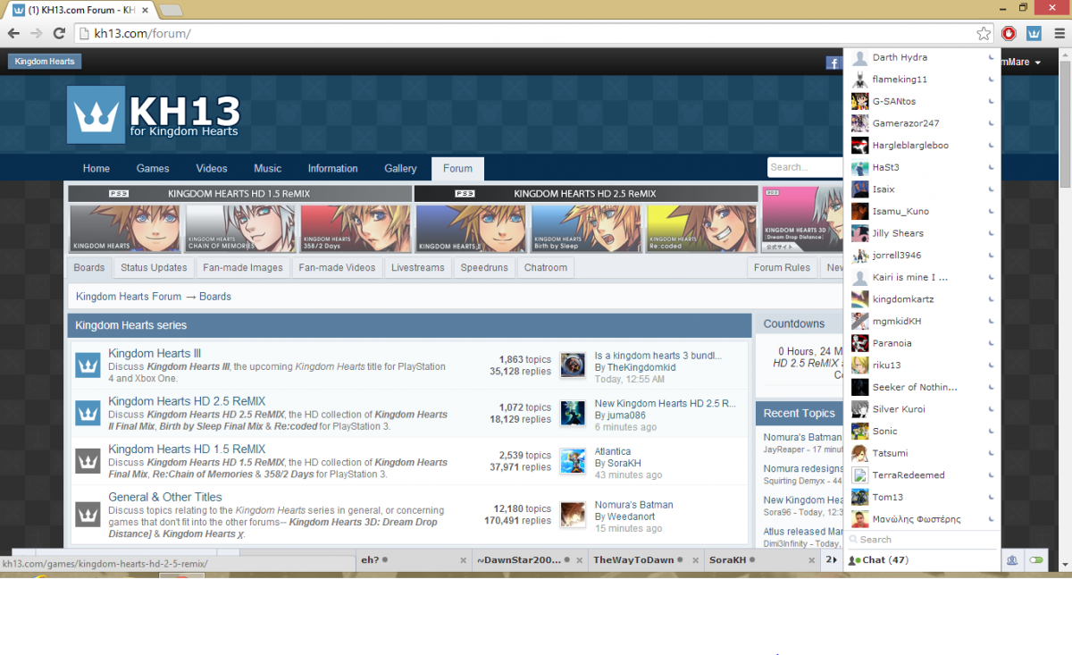The height and width of the screenshot is (655, 1072).
Task: Click the friends icon in chat bar
Action: click(x=1012, y=560)
